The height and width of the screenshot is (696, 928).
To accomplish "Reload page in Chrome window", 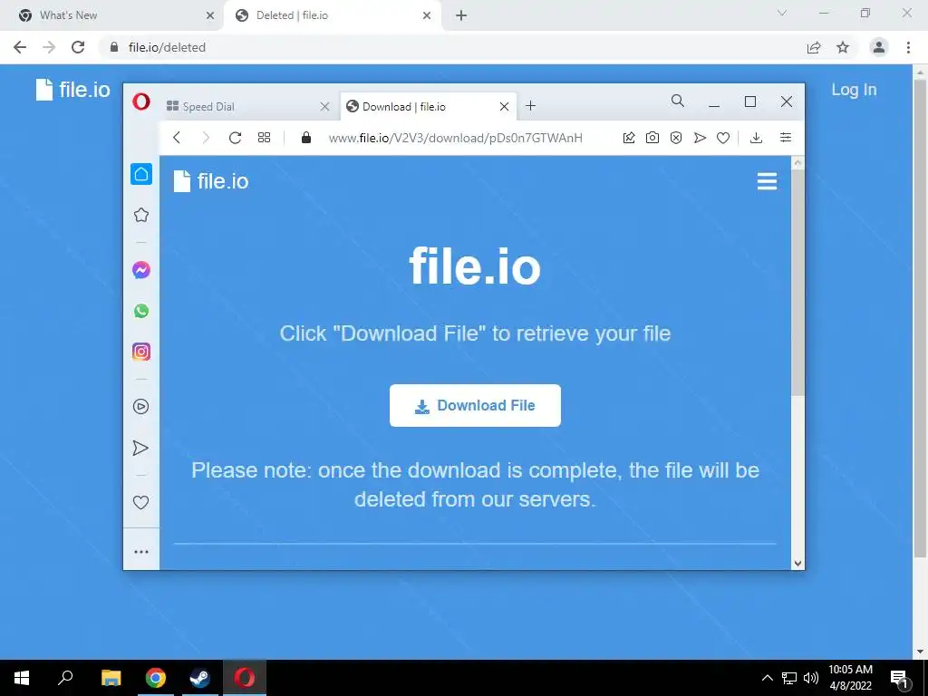I will click(78, 47).
